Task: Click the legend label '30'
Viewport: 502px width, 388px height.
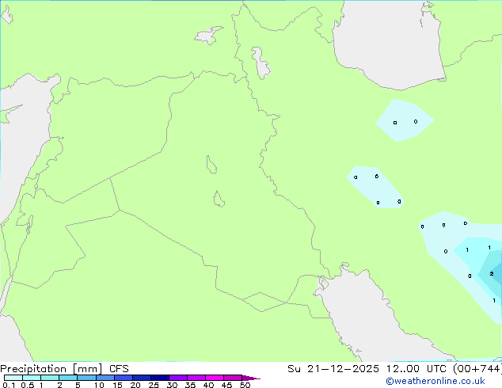Action: coord(172,385)
